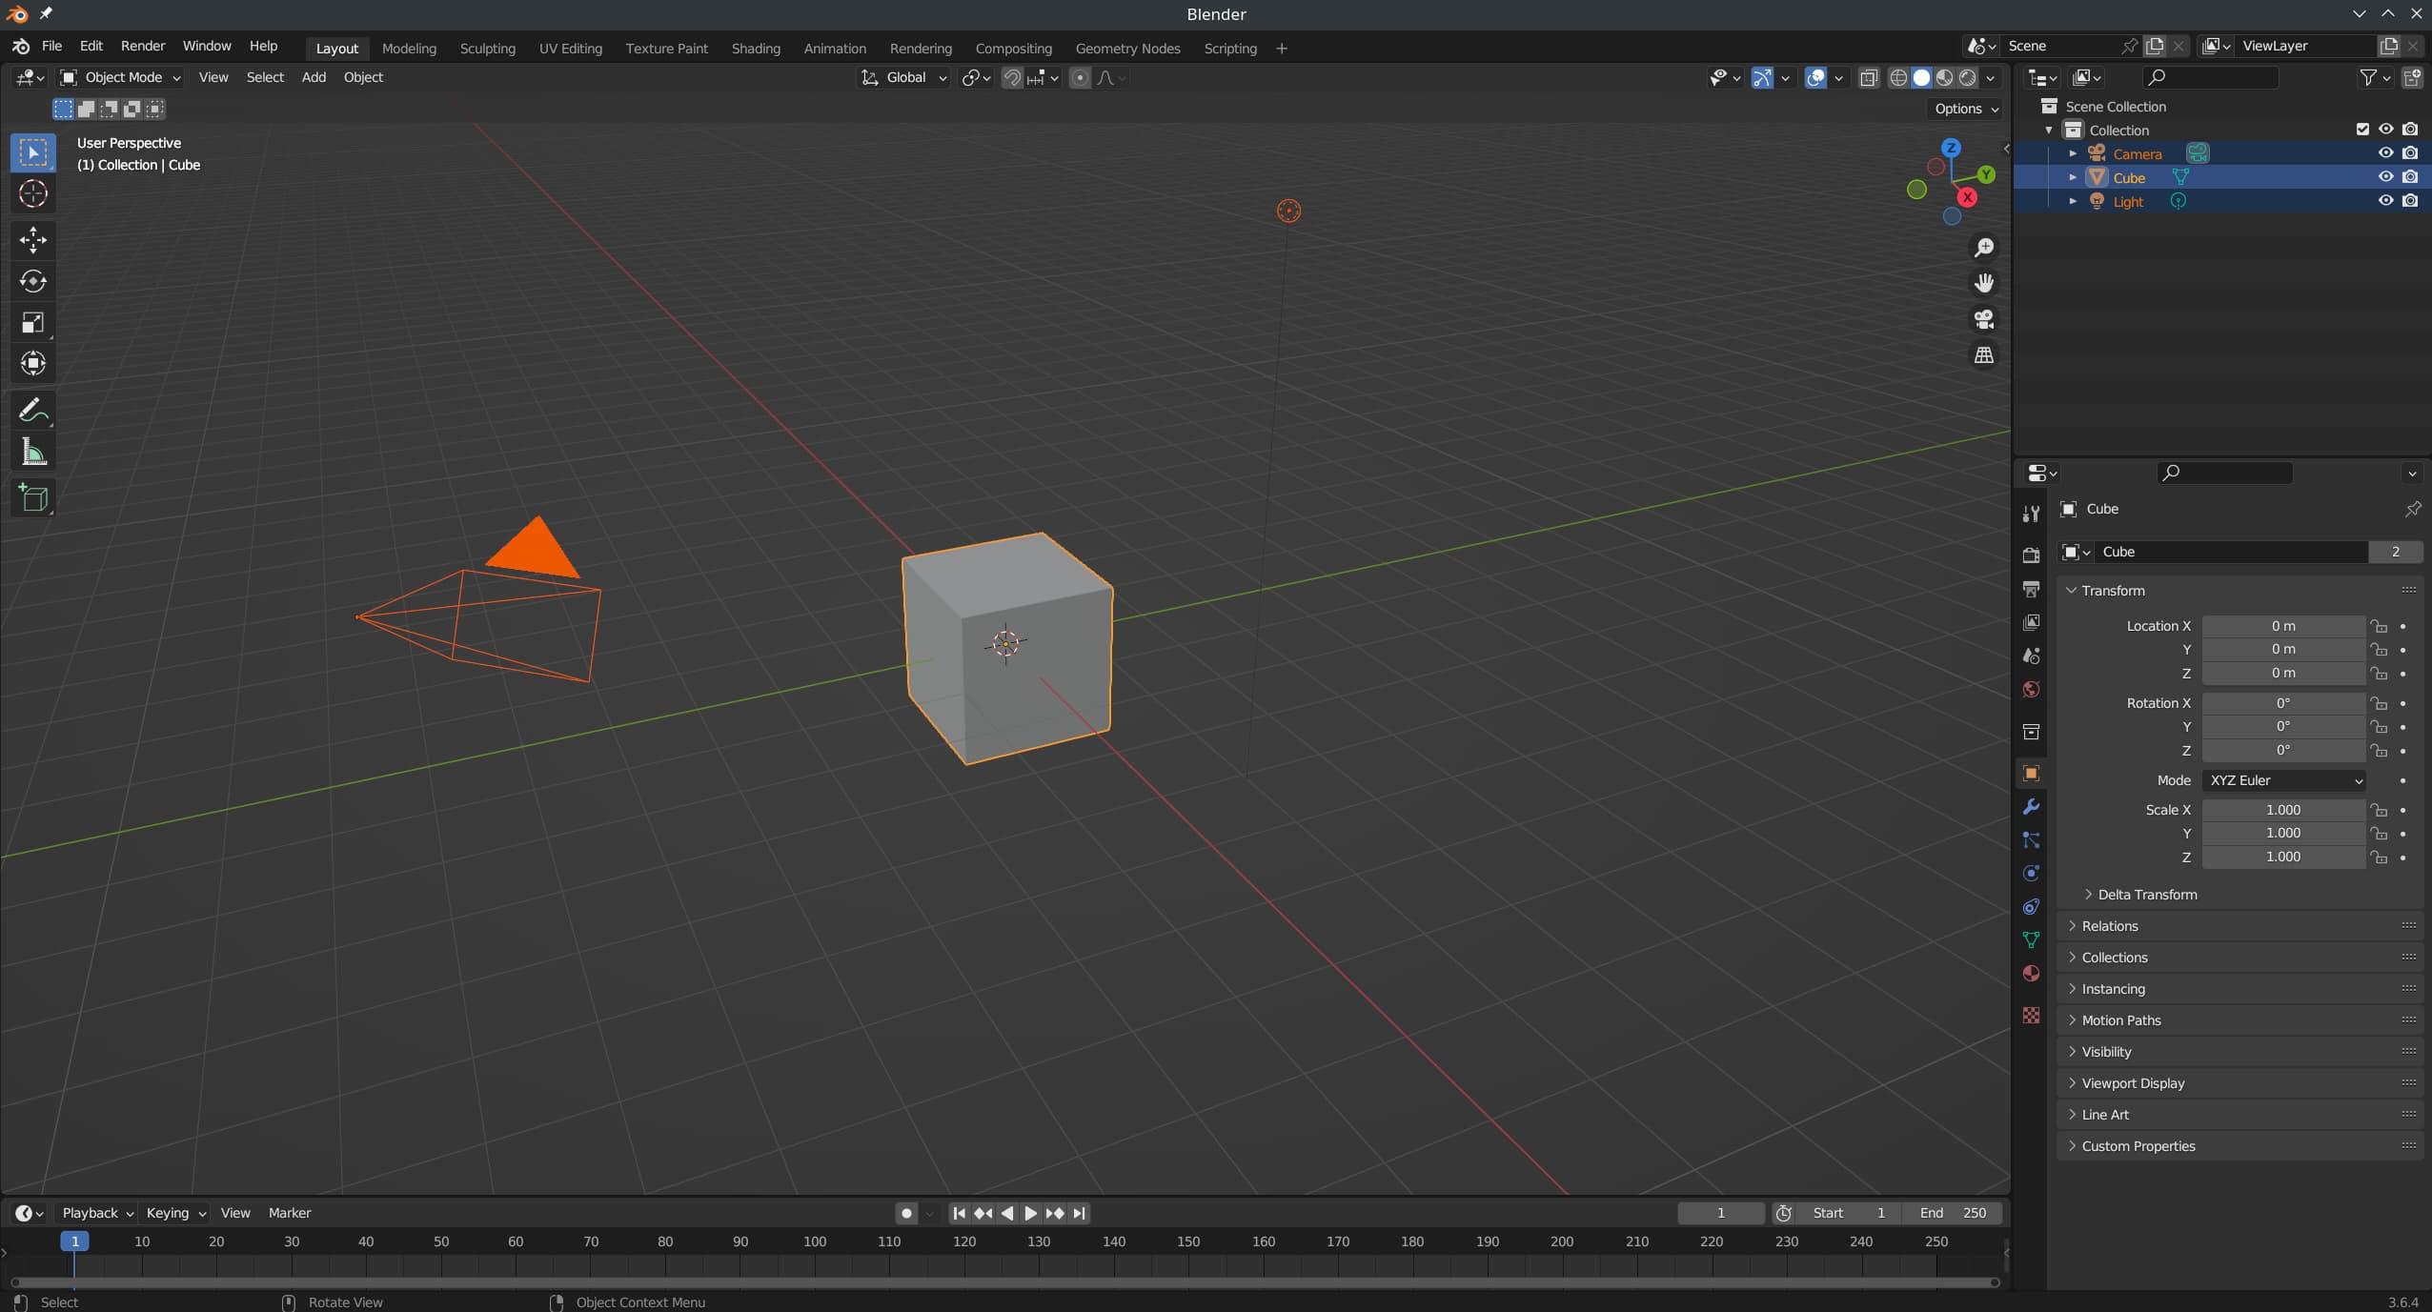
Task: Click the pan view hand icon
Action: coord(1983,283)
